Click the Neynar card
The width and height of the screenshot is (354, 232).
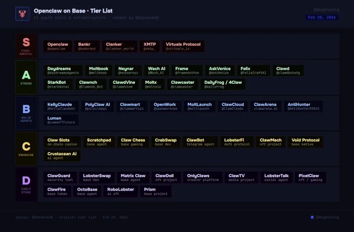click(x=128, y=70)
